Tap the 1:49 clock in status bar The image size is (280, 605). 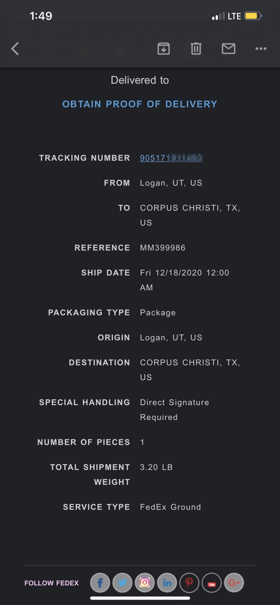(41, 16)
